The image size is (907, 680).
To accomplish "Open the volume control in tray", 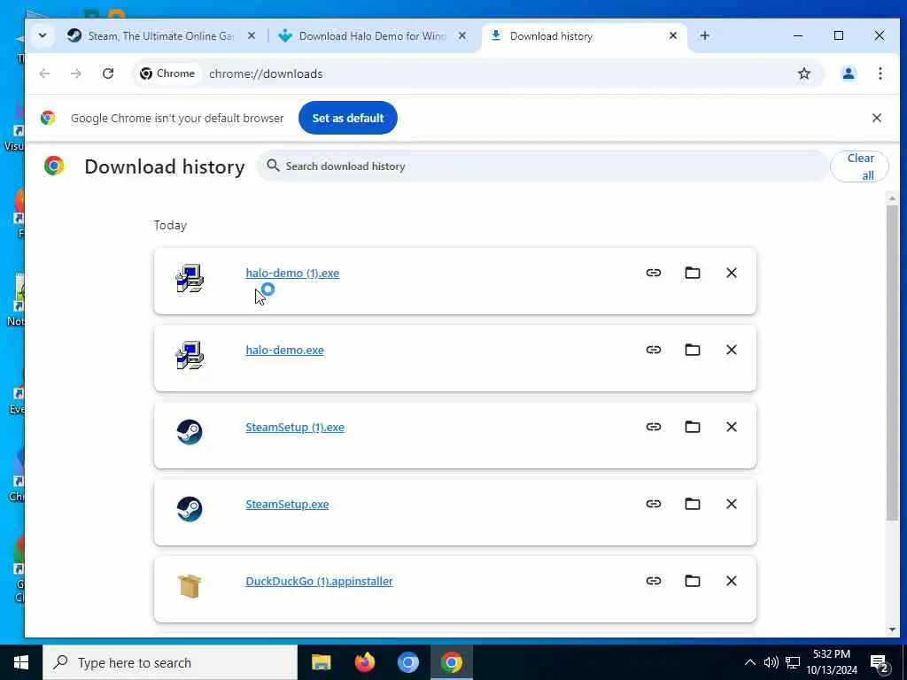I will point(771,662).
